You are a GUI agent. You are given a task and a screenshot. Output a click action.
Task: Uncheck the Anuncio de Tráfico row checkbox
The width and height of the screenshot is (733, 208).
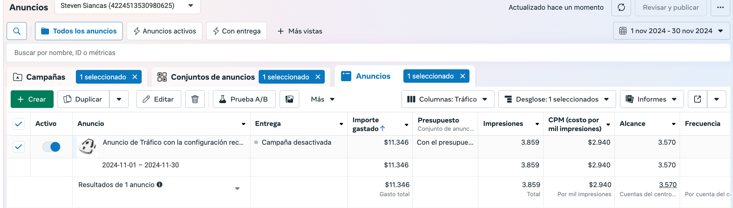click(x=19, y=147)
